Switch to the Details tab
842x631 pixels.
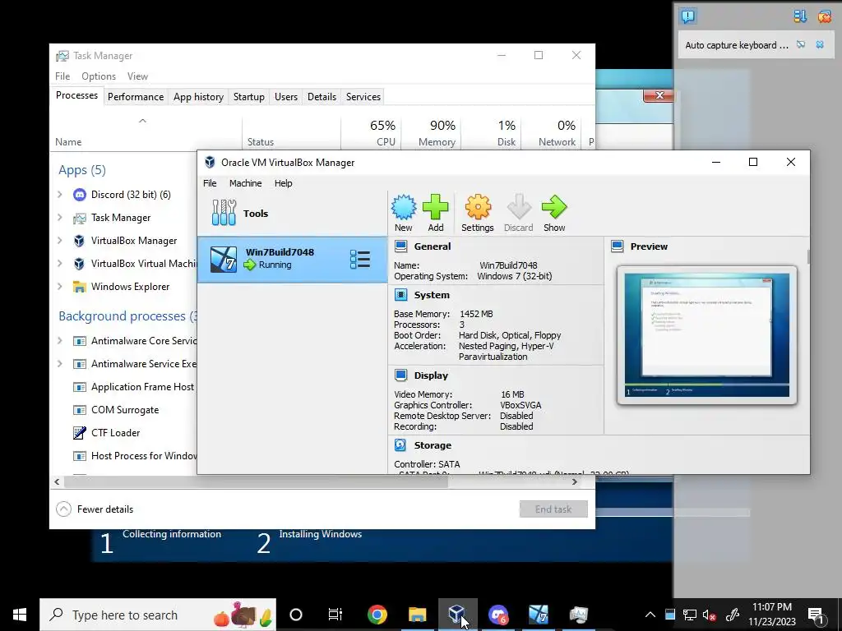tap(322, 97)
